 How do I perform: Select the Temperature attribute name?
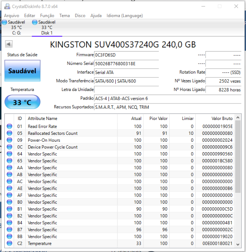[x=40, y=244]
